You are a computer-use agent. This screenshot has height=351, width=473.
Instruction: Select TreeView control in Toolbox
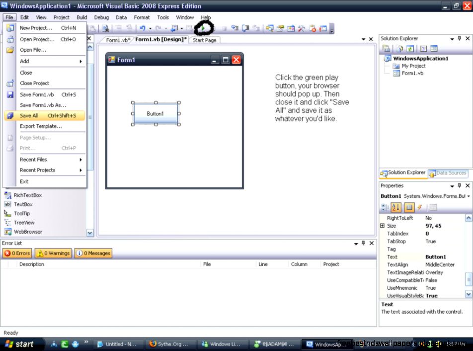click(x=19, y=223)
